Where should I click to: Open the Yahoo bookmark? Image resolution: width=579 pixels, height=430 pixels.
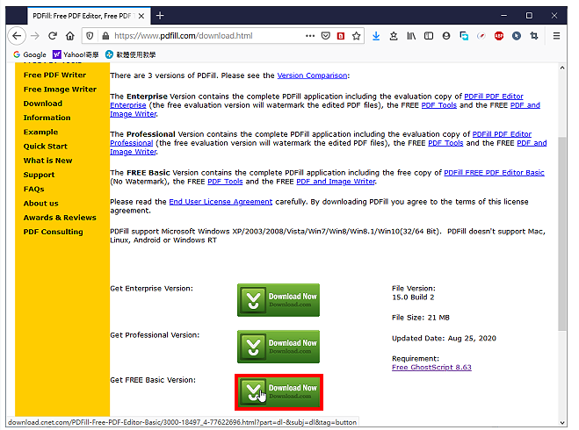point(76,54)
